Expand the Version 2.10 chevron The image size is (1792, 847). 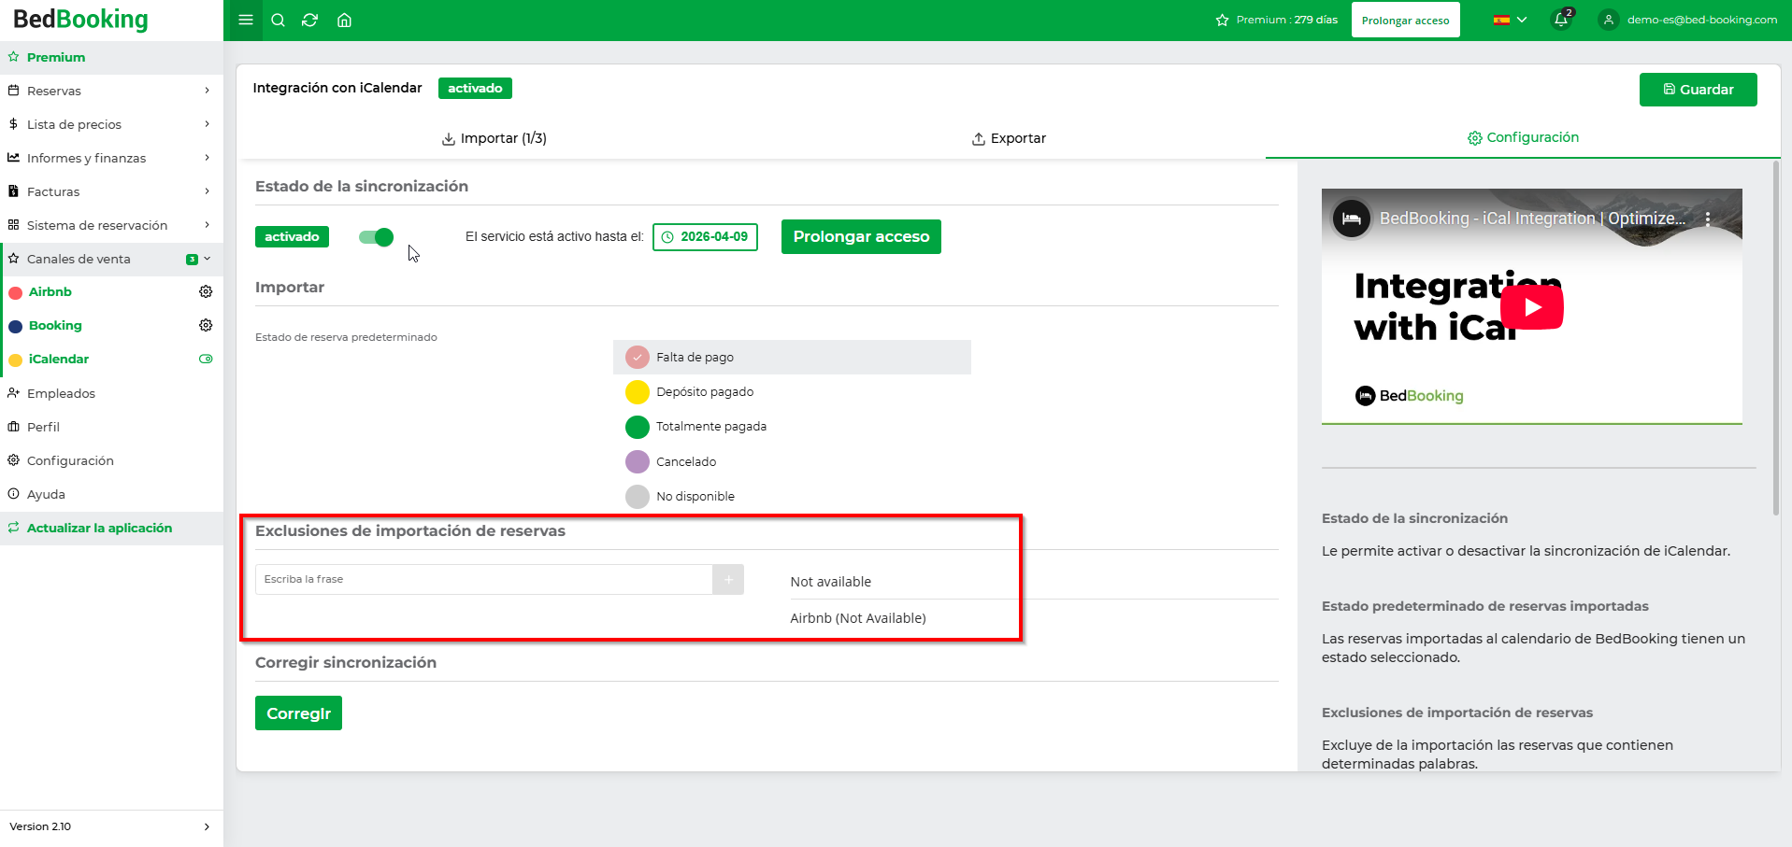(x=207, y=826)
